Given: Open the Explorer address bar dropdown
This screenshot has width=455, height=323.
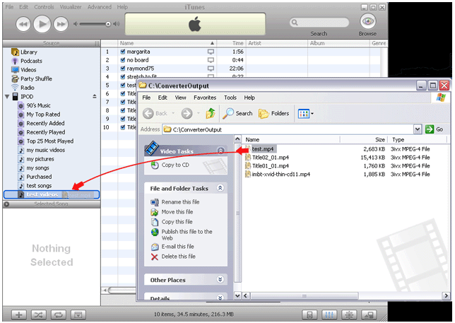Looking at the screenshot, I should [x=418, y=129].
